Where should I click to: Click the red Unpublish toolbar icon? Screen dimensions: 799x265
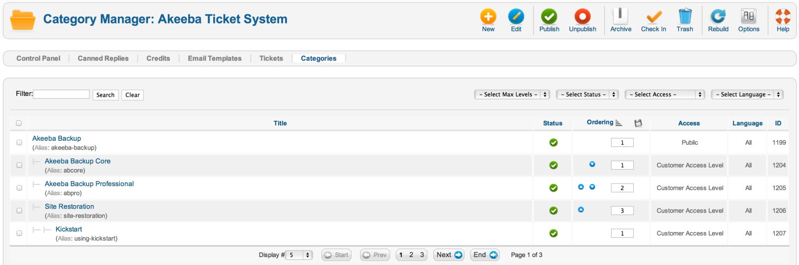coord(582,16)
